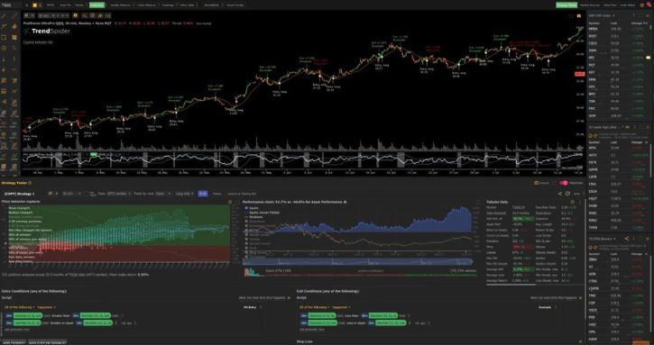
Task: Click the TQQQ symbol search field
Action: point(11,5)
